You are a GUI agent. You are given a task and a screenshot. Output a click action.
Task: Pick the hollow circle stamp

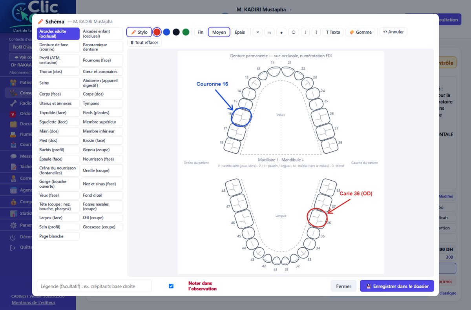293,32
